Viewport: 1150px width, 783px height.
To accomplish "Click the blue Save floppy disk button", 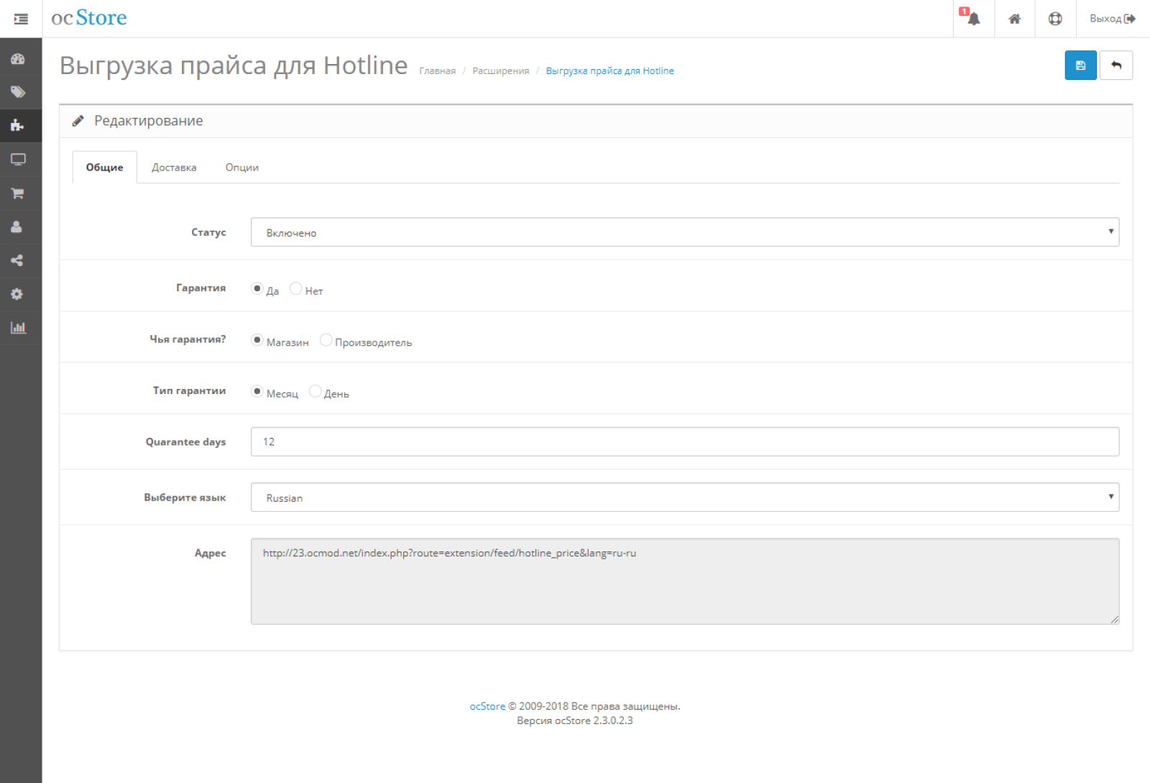I will [1080, 65].
